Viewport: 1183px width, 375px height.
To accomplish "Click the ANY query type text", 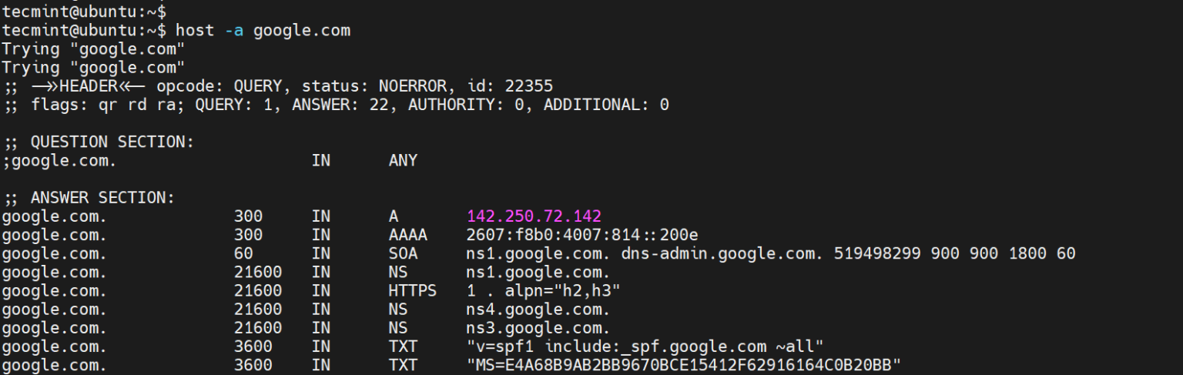I will tap(403, 160).
